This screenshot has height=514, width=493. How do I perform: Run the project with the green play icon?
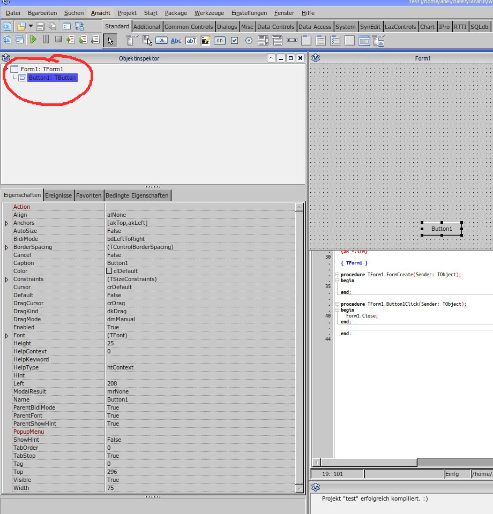[33, 40]
